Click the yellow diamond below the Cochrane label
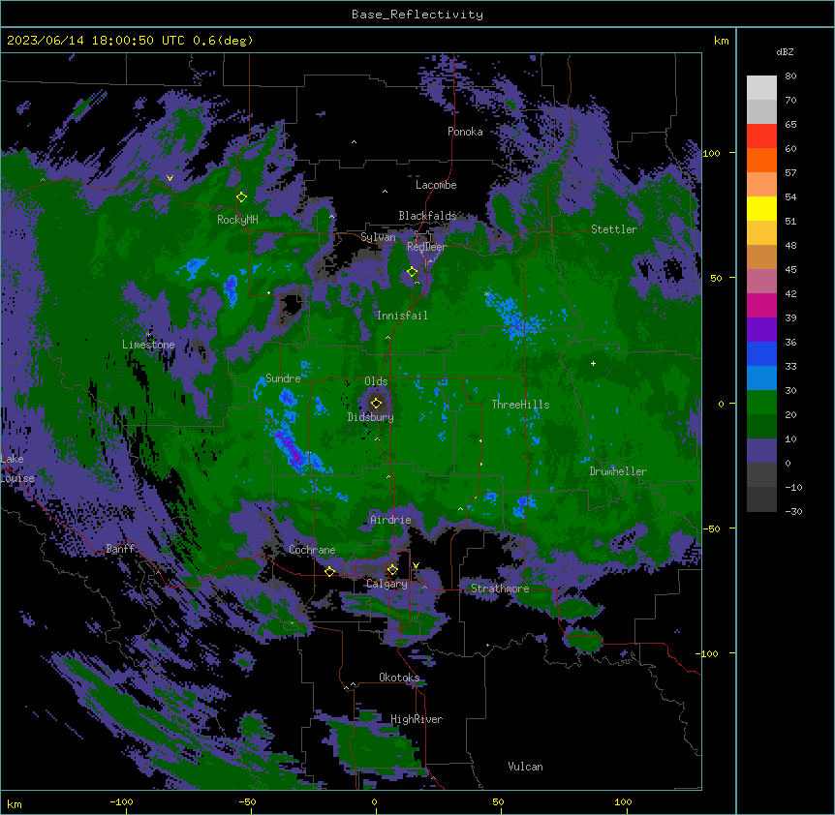 click(x=329, y=571)
